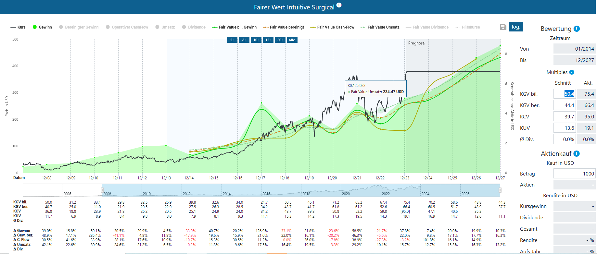Hide the Fair Value Umsatz line

pyautogui.click(x=380, y=27)
